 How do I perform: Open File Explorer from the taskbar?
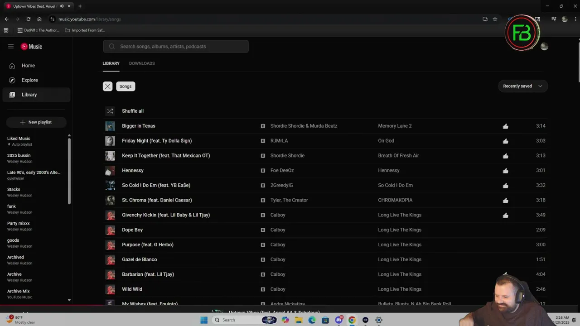click(299, 320)
